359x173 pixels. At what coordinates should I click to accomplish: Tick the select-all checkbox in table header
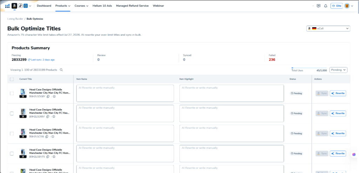12,79
